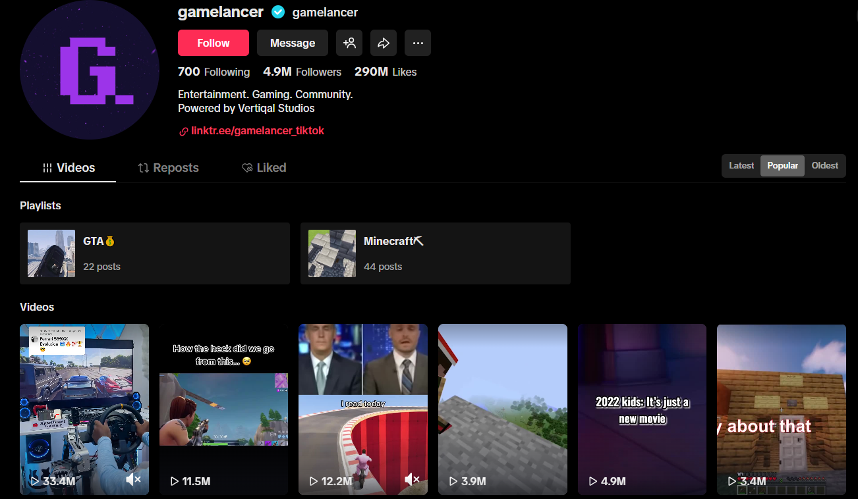Click the Follow button
Screen dimensions: 858x499
[213, 42]
